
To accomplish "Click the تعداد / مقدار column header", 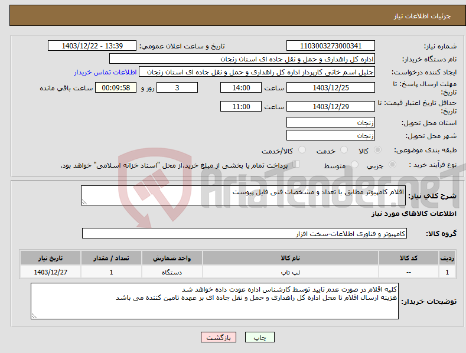I will pyautogui.click(x=111, y=258).
